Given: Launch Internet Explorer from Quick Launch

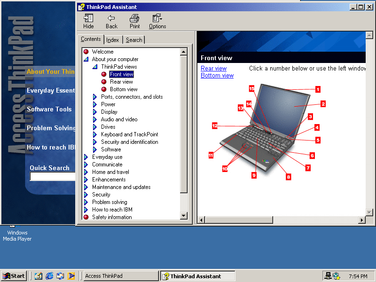Looking at the screenshot, I should point(49,276).
